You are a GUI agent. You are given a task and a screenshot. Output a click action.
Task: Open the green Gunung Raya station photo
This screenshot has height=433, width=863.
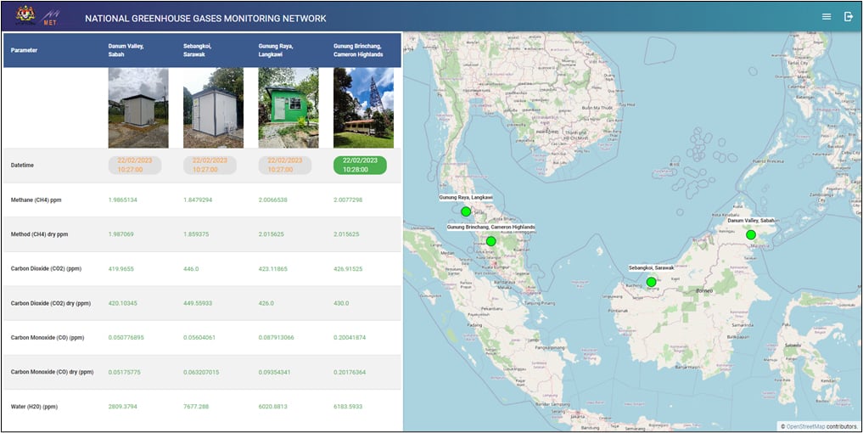[289, 108]
